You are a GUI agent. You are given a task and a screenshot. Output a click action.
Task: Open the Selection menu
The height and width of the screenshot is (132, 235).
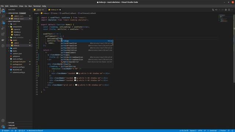pos(14,6)
